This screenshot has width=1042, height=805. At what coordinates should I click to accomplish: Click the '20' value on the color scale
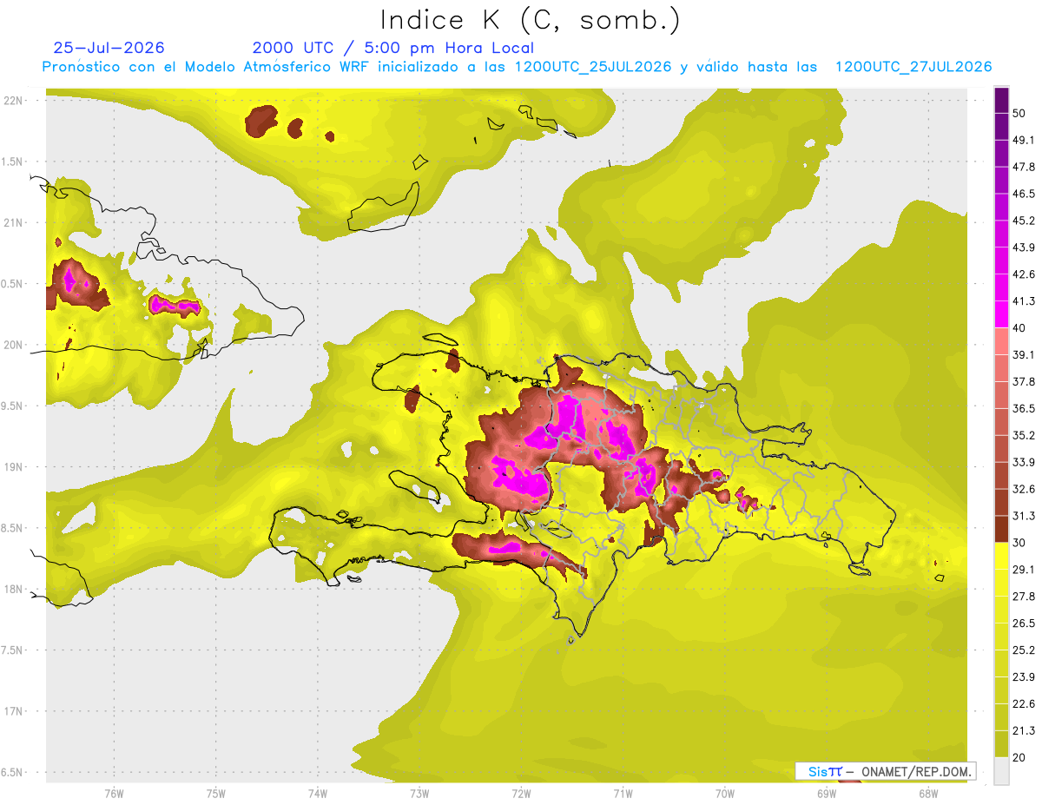1019,757
